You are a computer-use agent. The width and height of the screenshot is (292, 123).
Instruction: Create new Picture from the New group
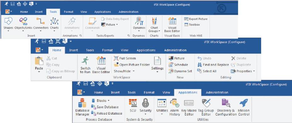(x=176, y=58)
